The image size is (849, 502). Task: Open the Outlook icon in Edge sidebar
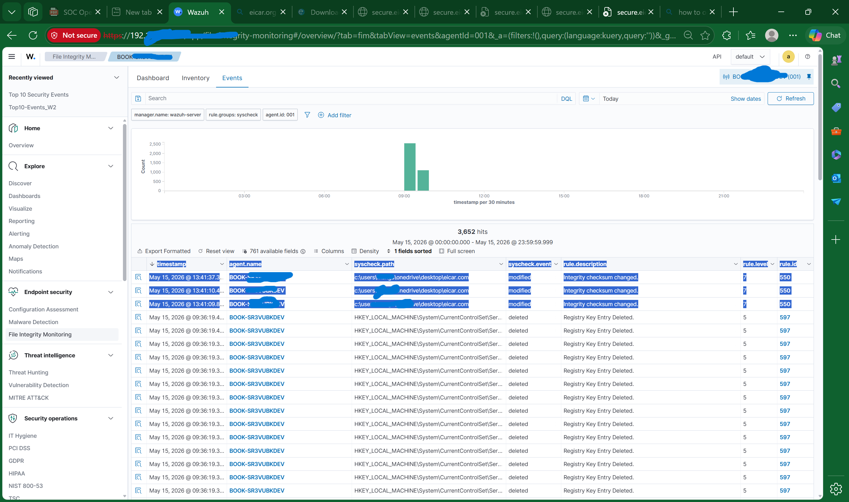click(835, 178)
